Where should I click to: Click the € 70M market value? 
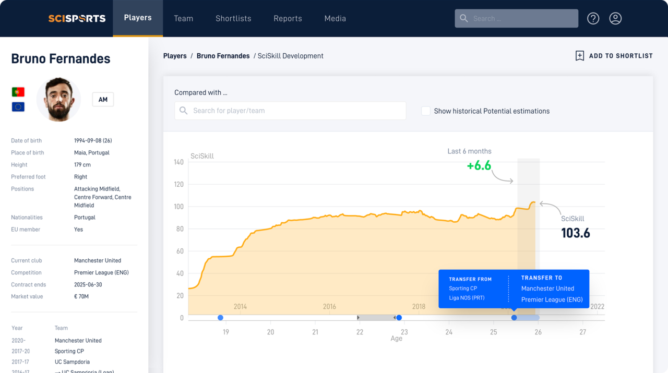(x=81, y=296)
